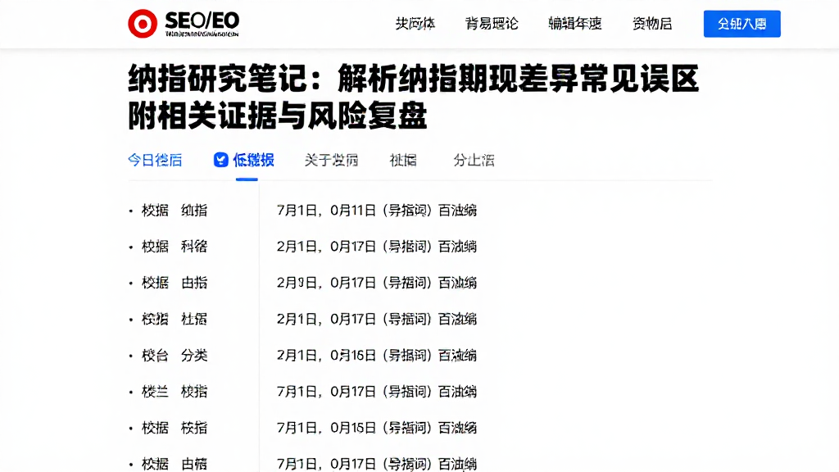
Task: Switch to the short fourth tab after 关于
Action: click(x=403, y=160)
